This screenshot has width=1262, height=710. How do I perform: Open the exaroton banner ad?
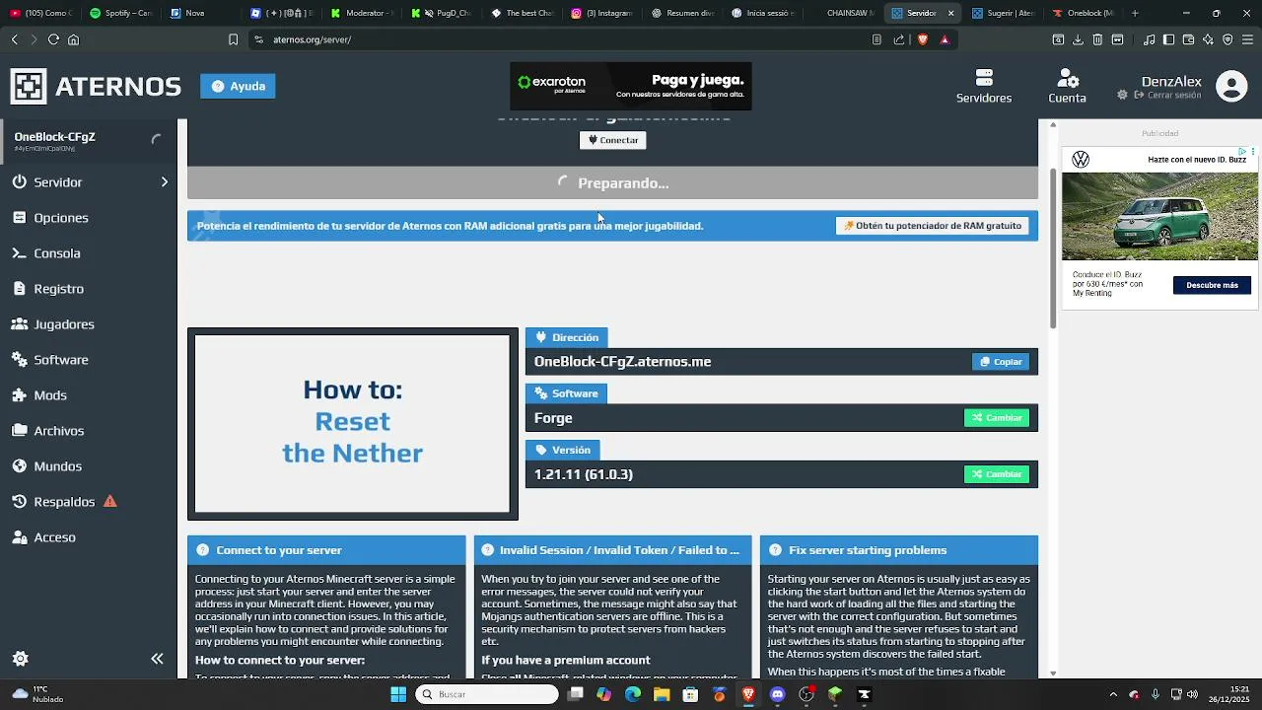[x=631, y=86]
